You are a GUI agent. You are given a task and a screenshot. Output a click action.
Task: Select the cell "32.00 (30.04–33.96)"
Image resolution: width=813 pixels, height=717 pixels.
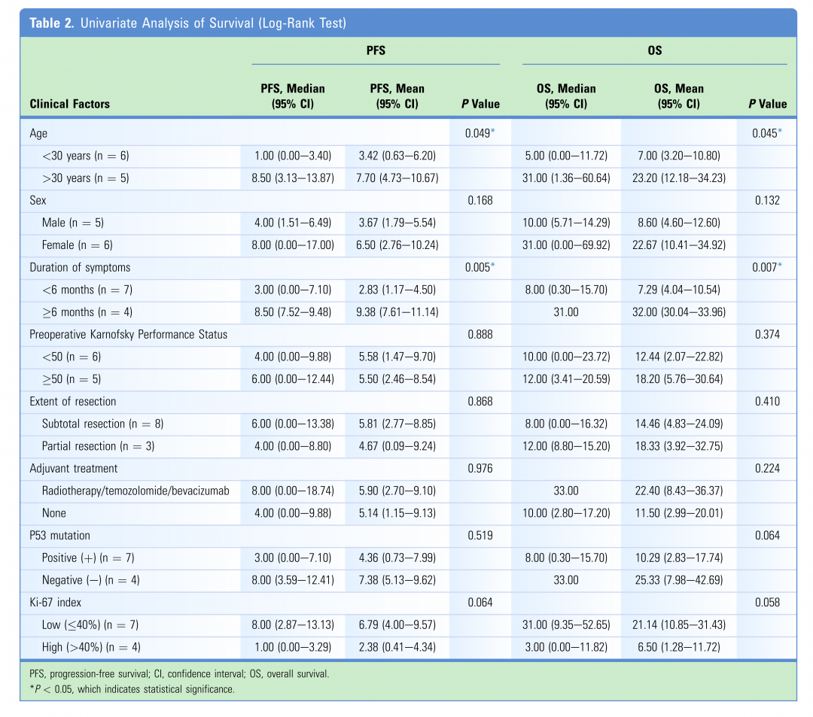click(x=678, y=312)
